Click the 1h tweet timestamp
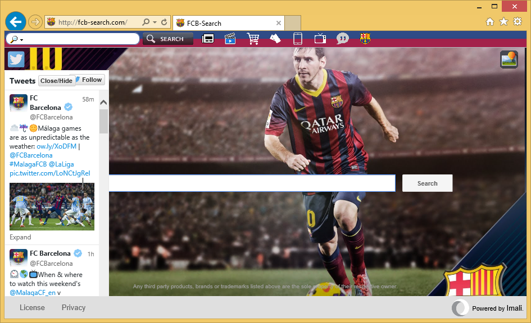531x323 pixels. 91,254
